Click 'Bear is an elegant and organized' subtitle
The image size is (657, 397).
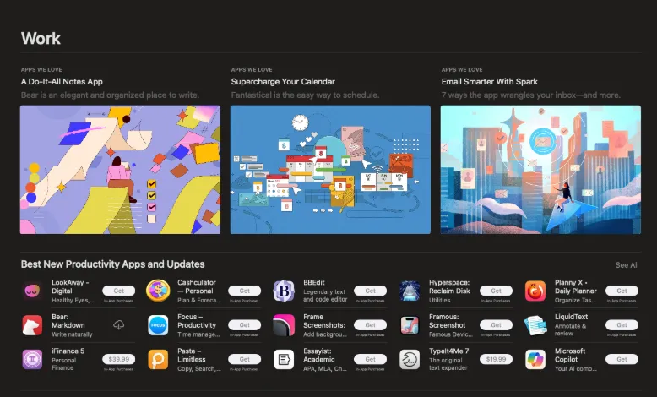(110, 95)
